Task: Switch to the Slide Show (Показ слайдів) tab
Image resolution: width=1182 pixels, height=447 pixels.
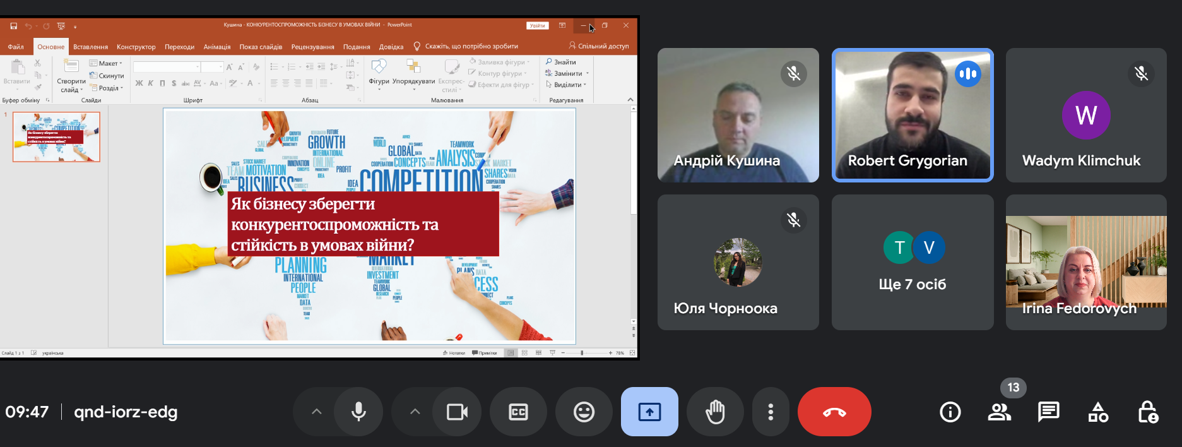Action: (x=261, y=47)
